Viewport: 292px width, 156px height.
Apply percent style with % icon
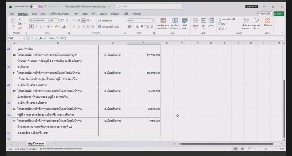pos(137,27)
